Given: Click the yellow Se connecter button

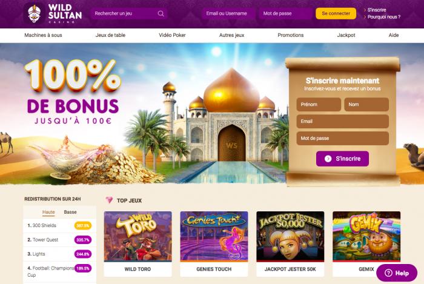Looking at the screenshot, I should click(x=336, y=13).
